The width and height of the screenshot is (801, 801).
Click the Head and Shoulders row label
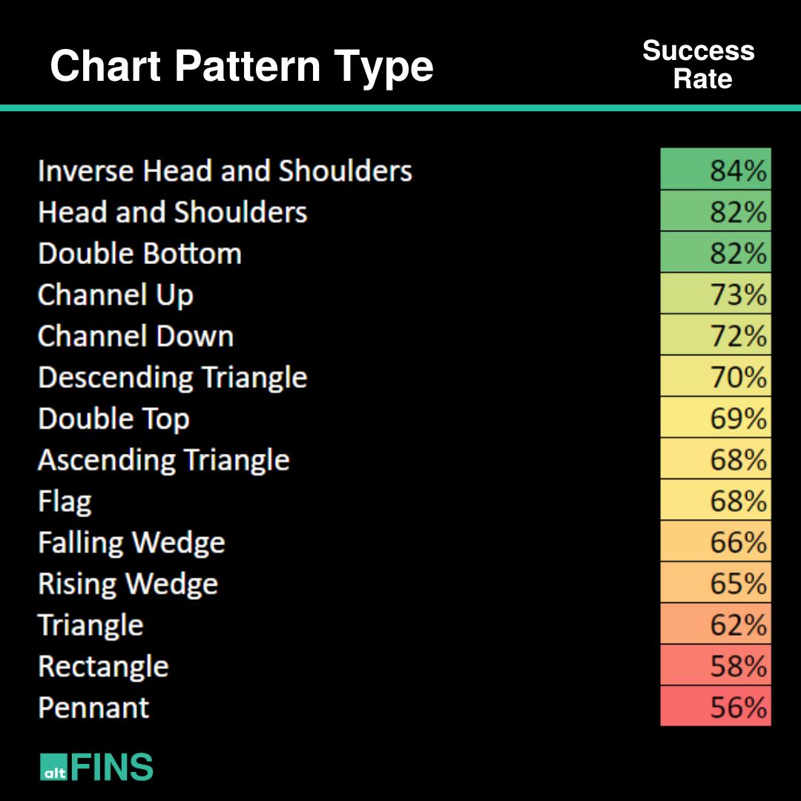click(173, 213)
